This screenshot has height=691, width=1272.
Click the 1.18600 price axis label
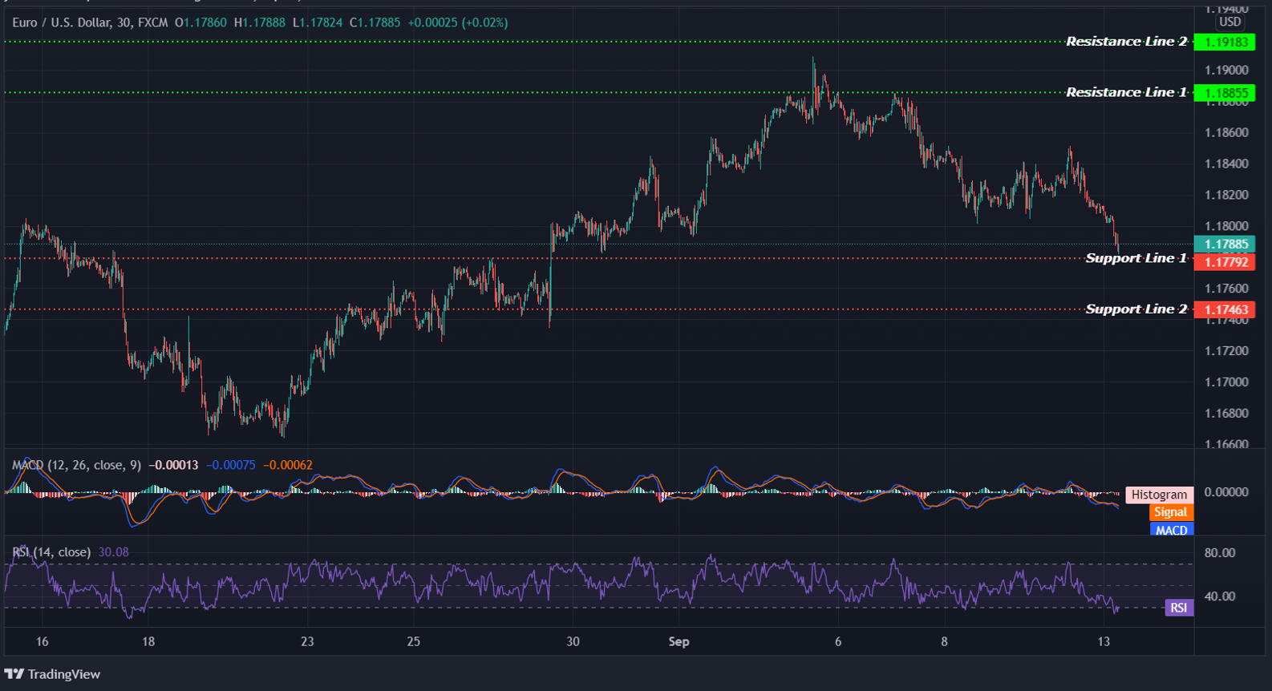click(x=1226, y=132)
